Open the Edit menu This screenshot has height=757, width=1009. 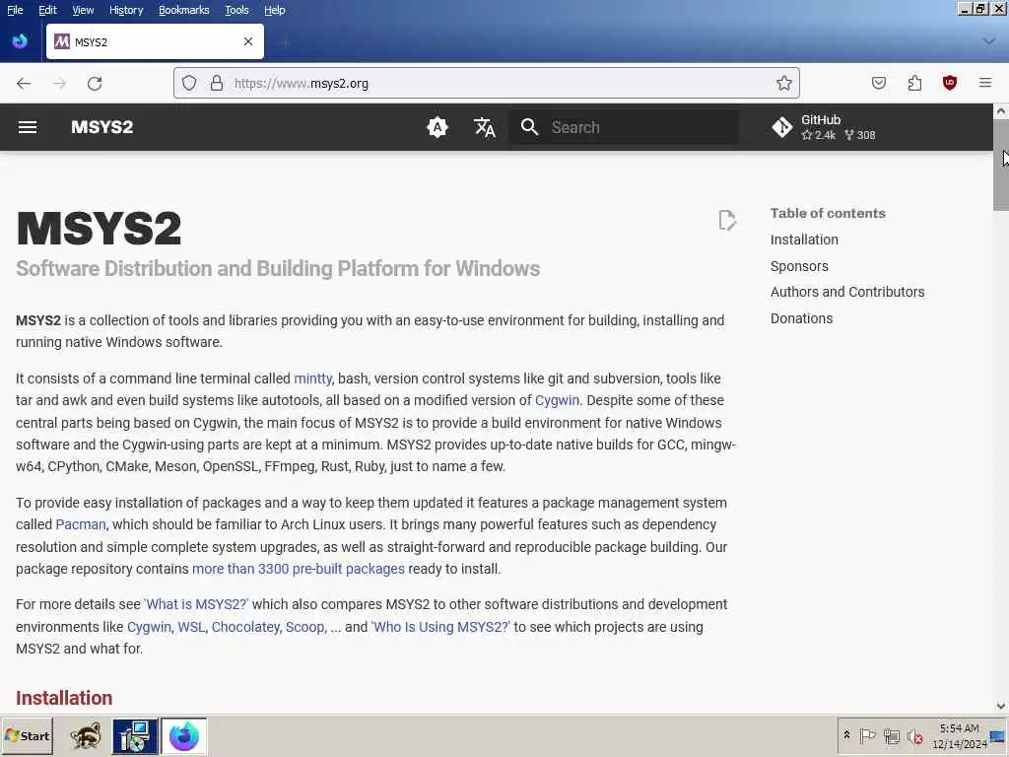(x=47, y=10)
